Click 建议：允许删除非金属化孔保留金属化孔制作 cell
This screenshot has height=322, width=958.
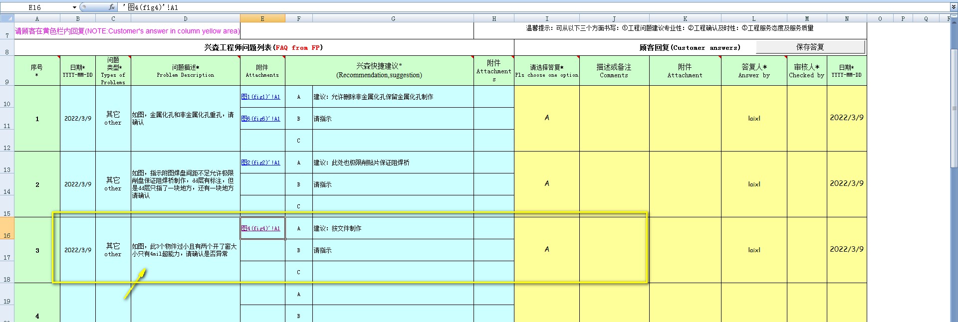coord(393,97)
